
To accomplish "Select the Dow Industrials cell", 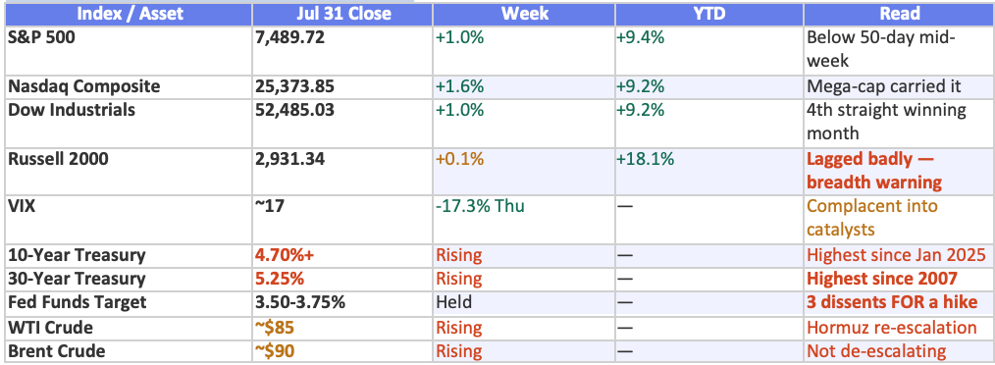I will (129, 123).
